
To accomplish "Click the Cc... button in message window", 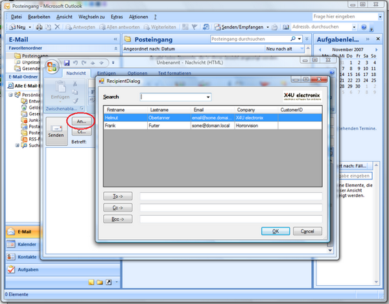I will point(82,132).
